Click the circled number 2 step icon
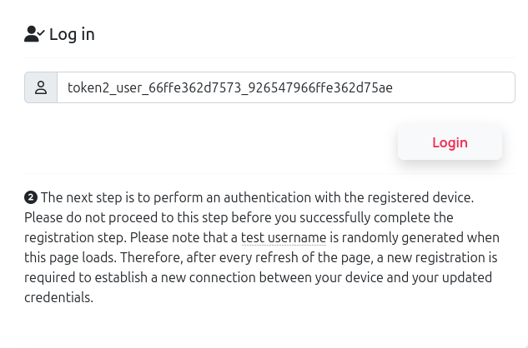The image size is (528, 348). [31, 197]
